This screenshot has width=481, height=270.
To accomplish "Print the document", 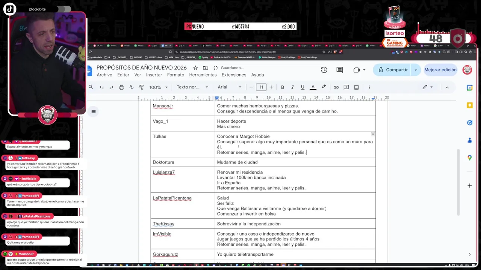I will [x=121, y=87].
